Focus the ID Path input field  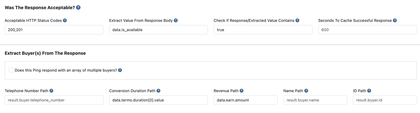click(385, 100)
